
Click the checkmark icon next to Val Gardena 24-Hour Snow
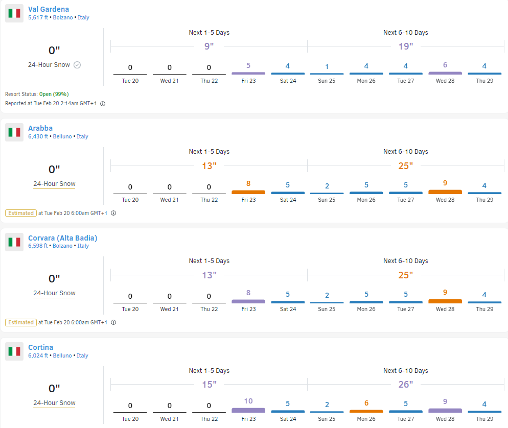(77, 65)
